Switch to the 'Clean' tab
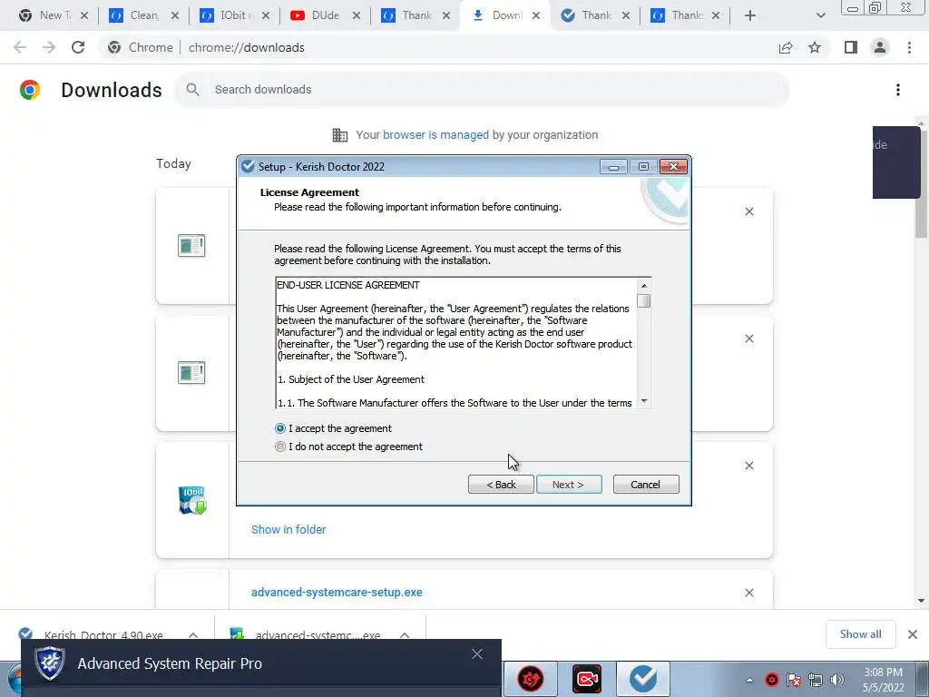The height and width of the screenshot is (697, 929). [142, 15]
